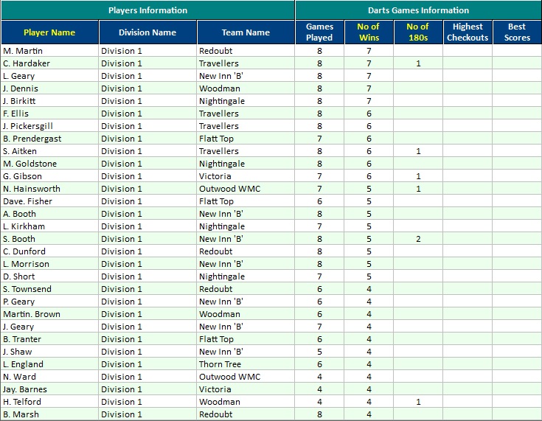Select the Best Scores column header

click(x=517, y=32)
